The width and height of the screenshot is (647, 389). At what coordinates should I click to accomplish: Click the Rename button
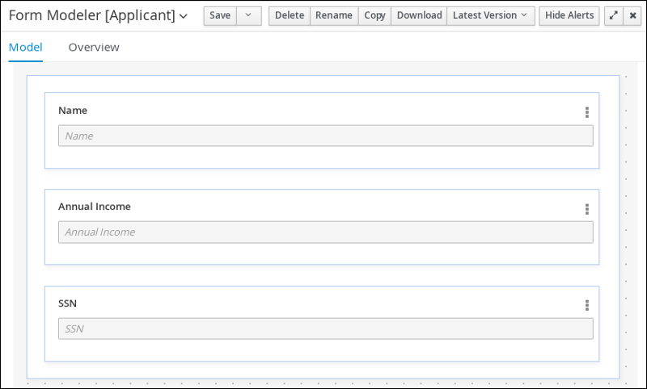(334, 15)
